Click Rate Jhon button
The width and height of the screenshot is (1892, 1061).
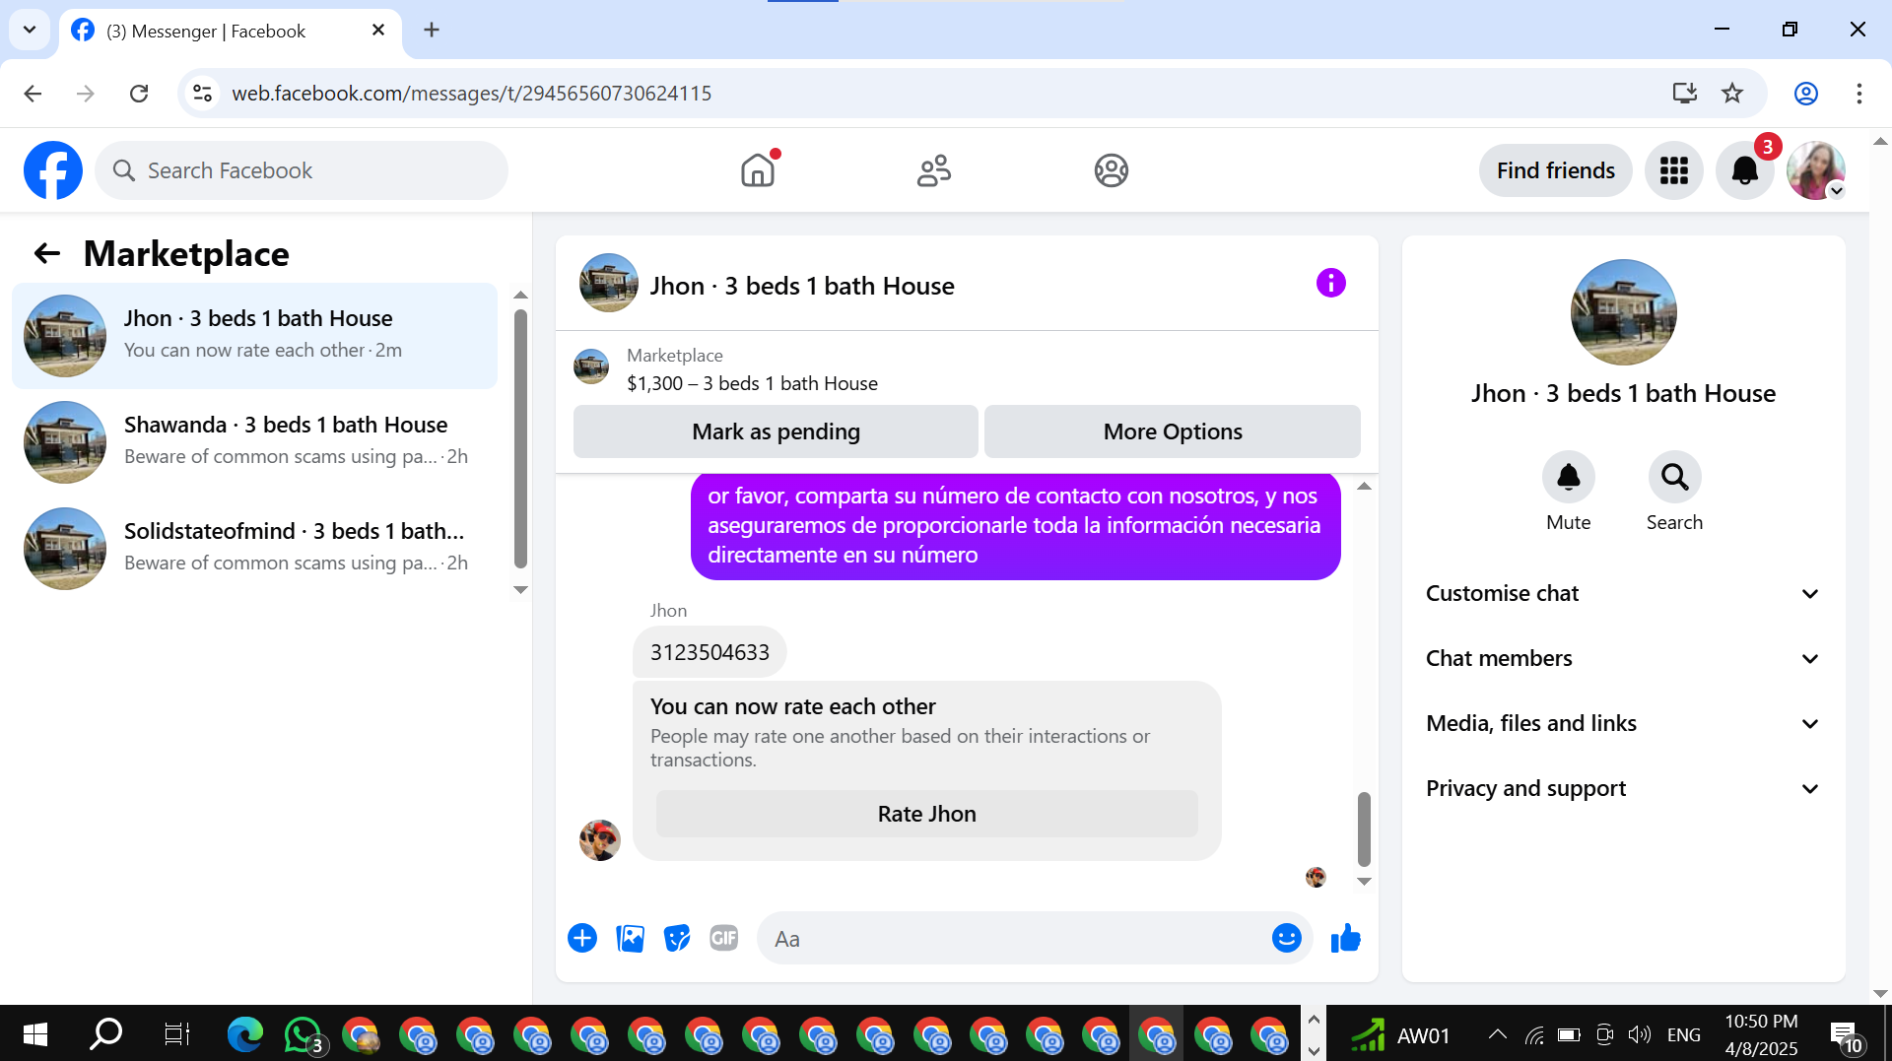[926, 814]
